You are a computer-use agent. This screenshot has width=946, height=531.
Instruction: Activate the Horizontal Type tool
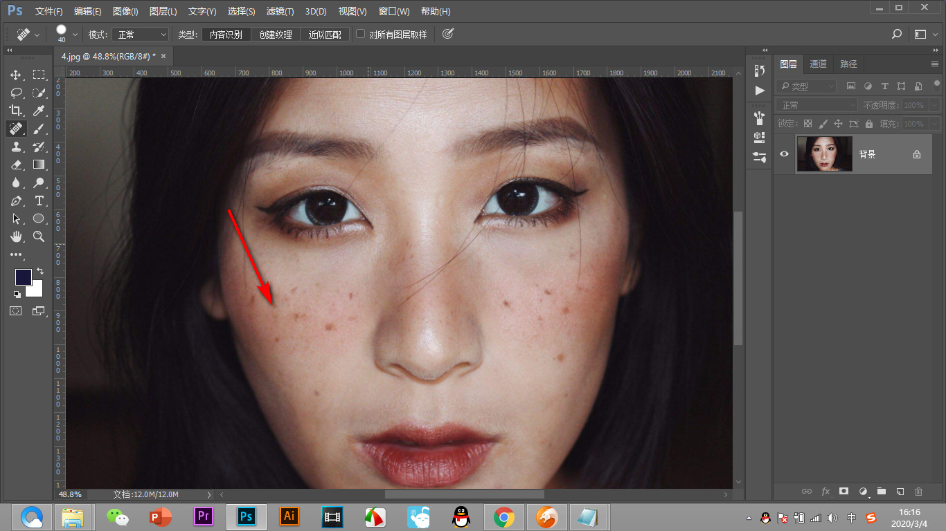[39, 201]
